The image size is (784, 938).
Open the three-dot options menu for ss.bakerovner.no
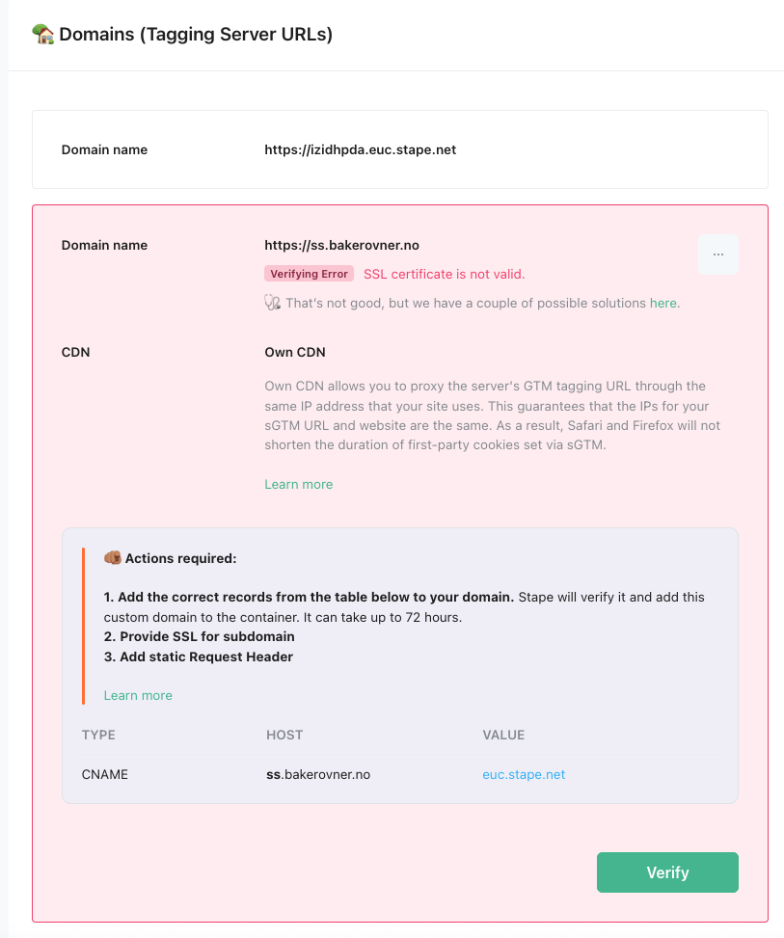(717, 255)
